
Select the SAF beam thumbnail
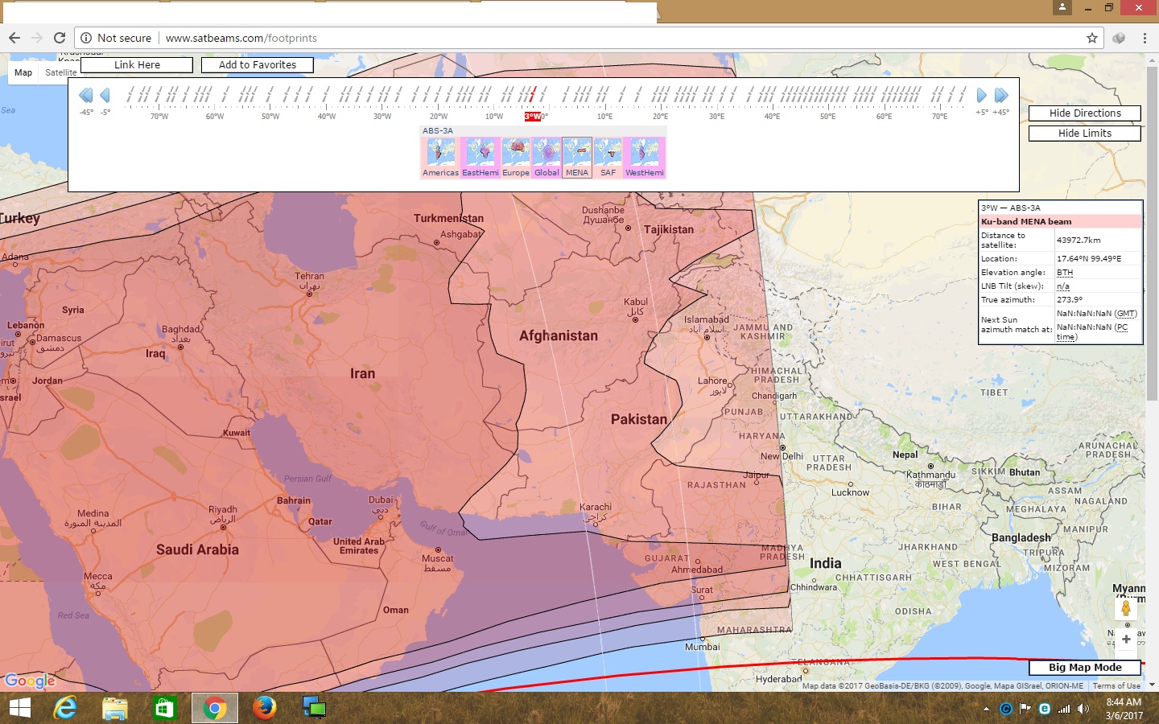(608, 157)
